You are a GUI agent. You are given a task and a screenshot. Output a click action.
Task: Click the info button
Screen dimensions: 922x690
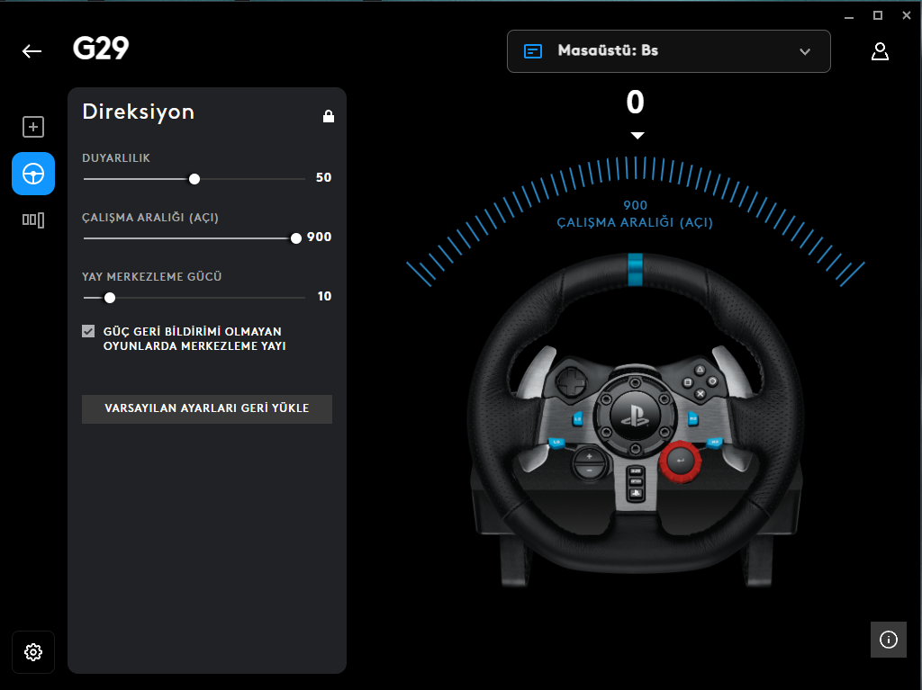pyautogui.click(x=889, y=640)
